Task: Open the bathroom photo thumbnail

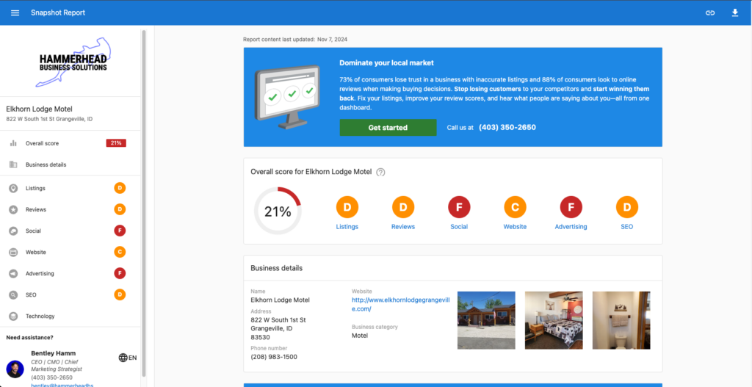Action: [x=621, y=320]
